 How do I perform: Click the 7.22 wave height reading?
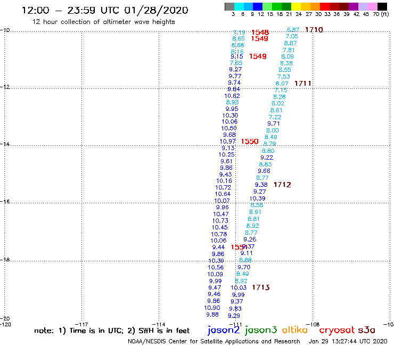pyautogui.click(x=275, y=117)
